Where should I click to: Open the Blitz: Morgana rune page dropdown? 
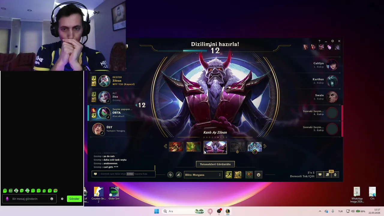pos(203,175)
